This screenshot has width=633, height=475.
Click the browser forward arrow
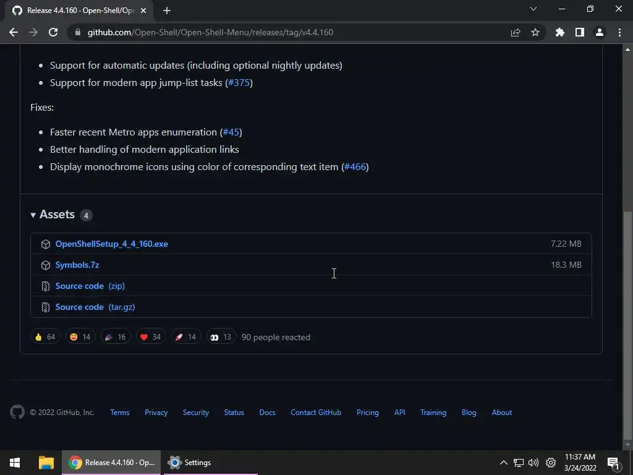tap(33, 32)
